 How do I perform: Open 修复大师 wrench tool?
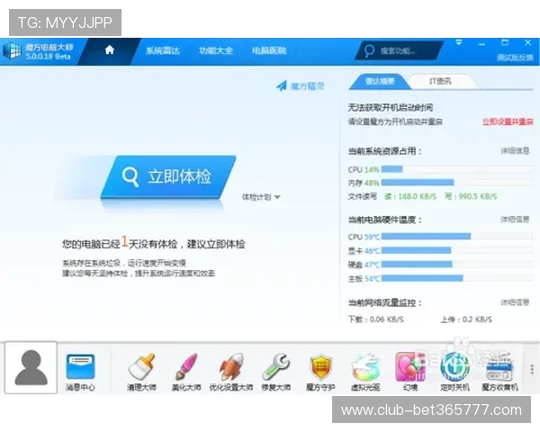276,373
